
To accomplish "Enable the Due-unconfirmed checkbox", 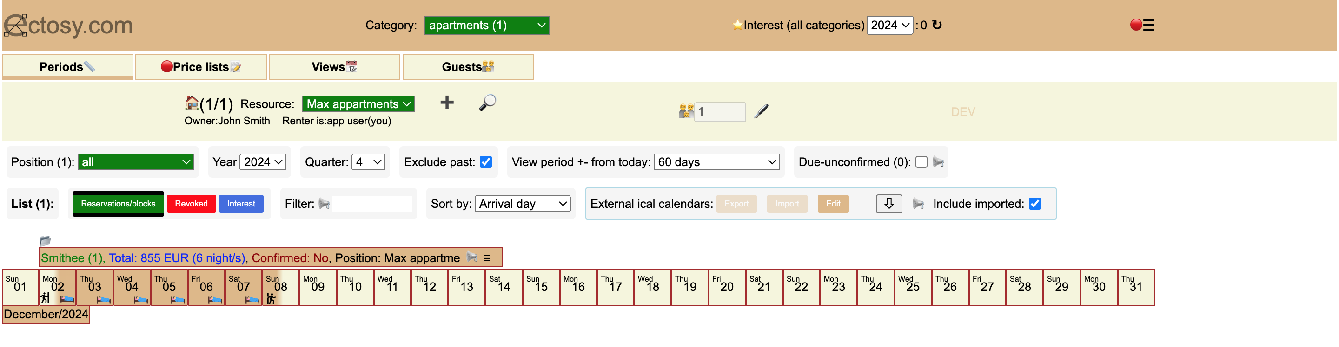I will coord(921,162).
